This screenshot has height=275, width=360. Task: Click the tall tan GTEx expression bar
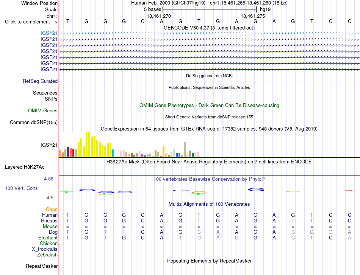(x=185, y=149)
